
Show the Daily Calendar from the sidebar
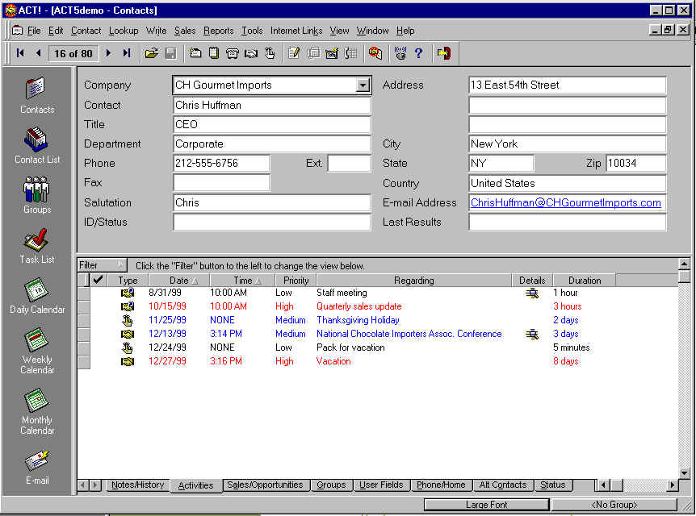coord(37,295)
